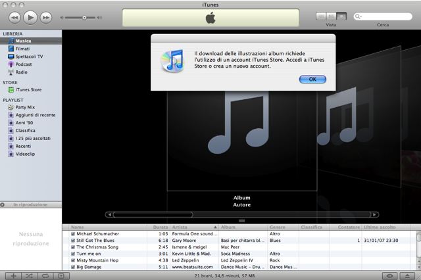Select the Recenti playlist
This screenshot has width=421, height=280.
[23, 146]
